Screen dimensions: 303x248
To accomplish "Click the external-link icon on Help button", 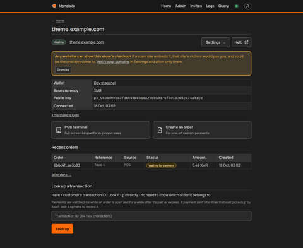I will [x=246, y=42].
